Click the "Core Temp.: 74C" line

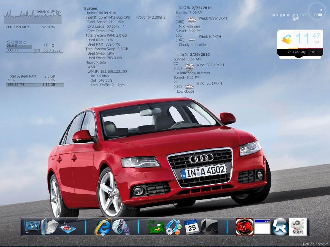[101, 31]
